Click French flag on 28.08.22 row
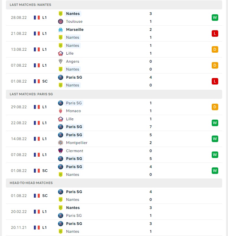The height and width of the screenshot is (236, 228). tap(37, 18)
